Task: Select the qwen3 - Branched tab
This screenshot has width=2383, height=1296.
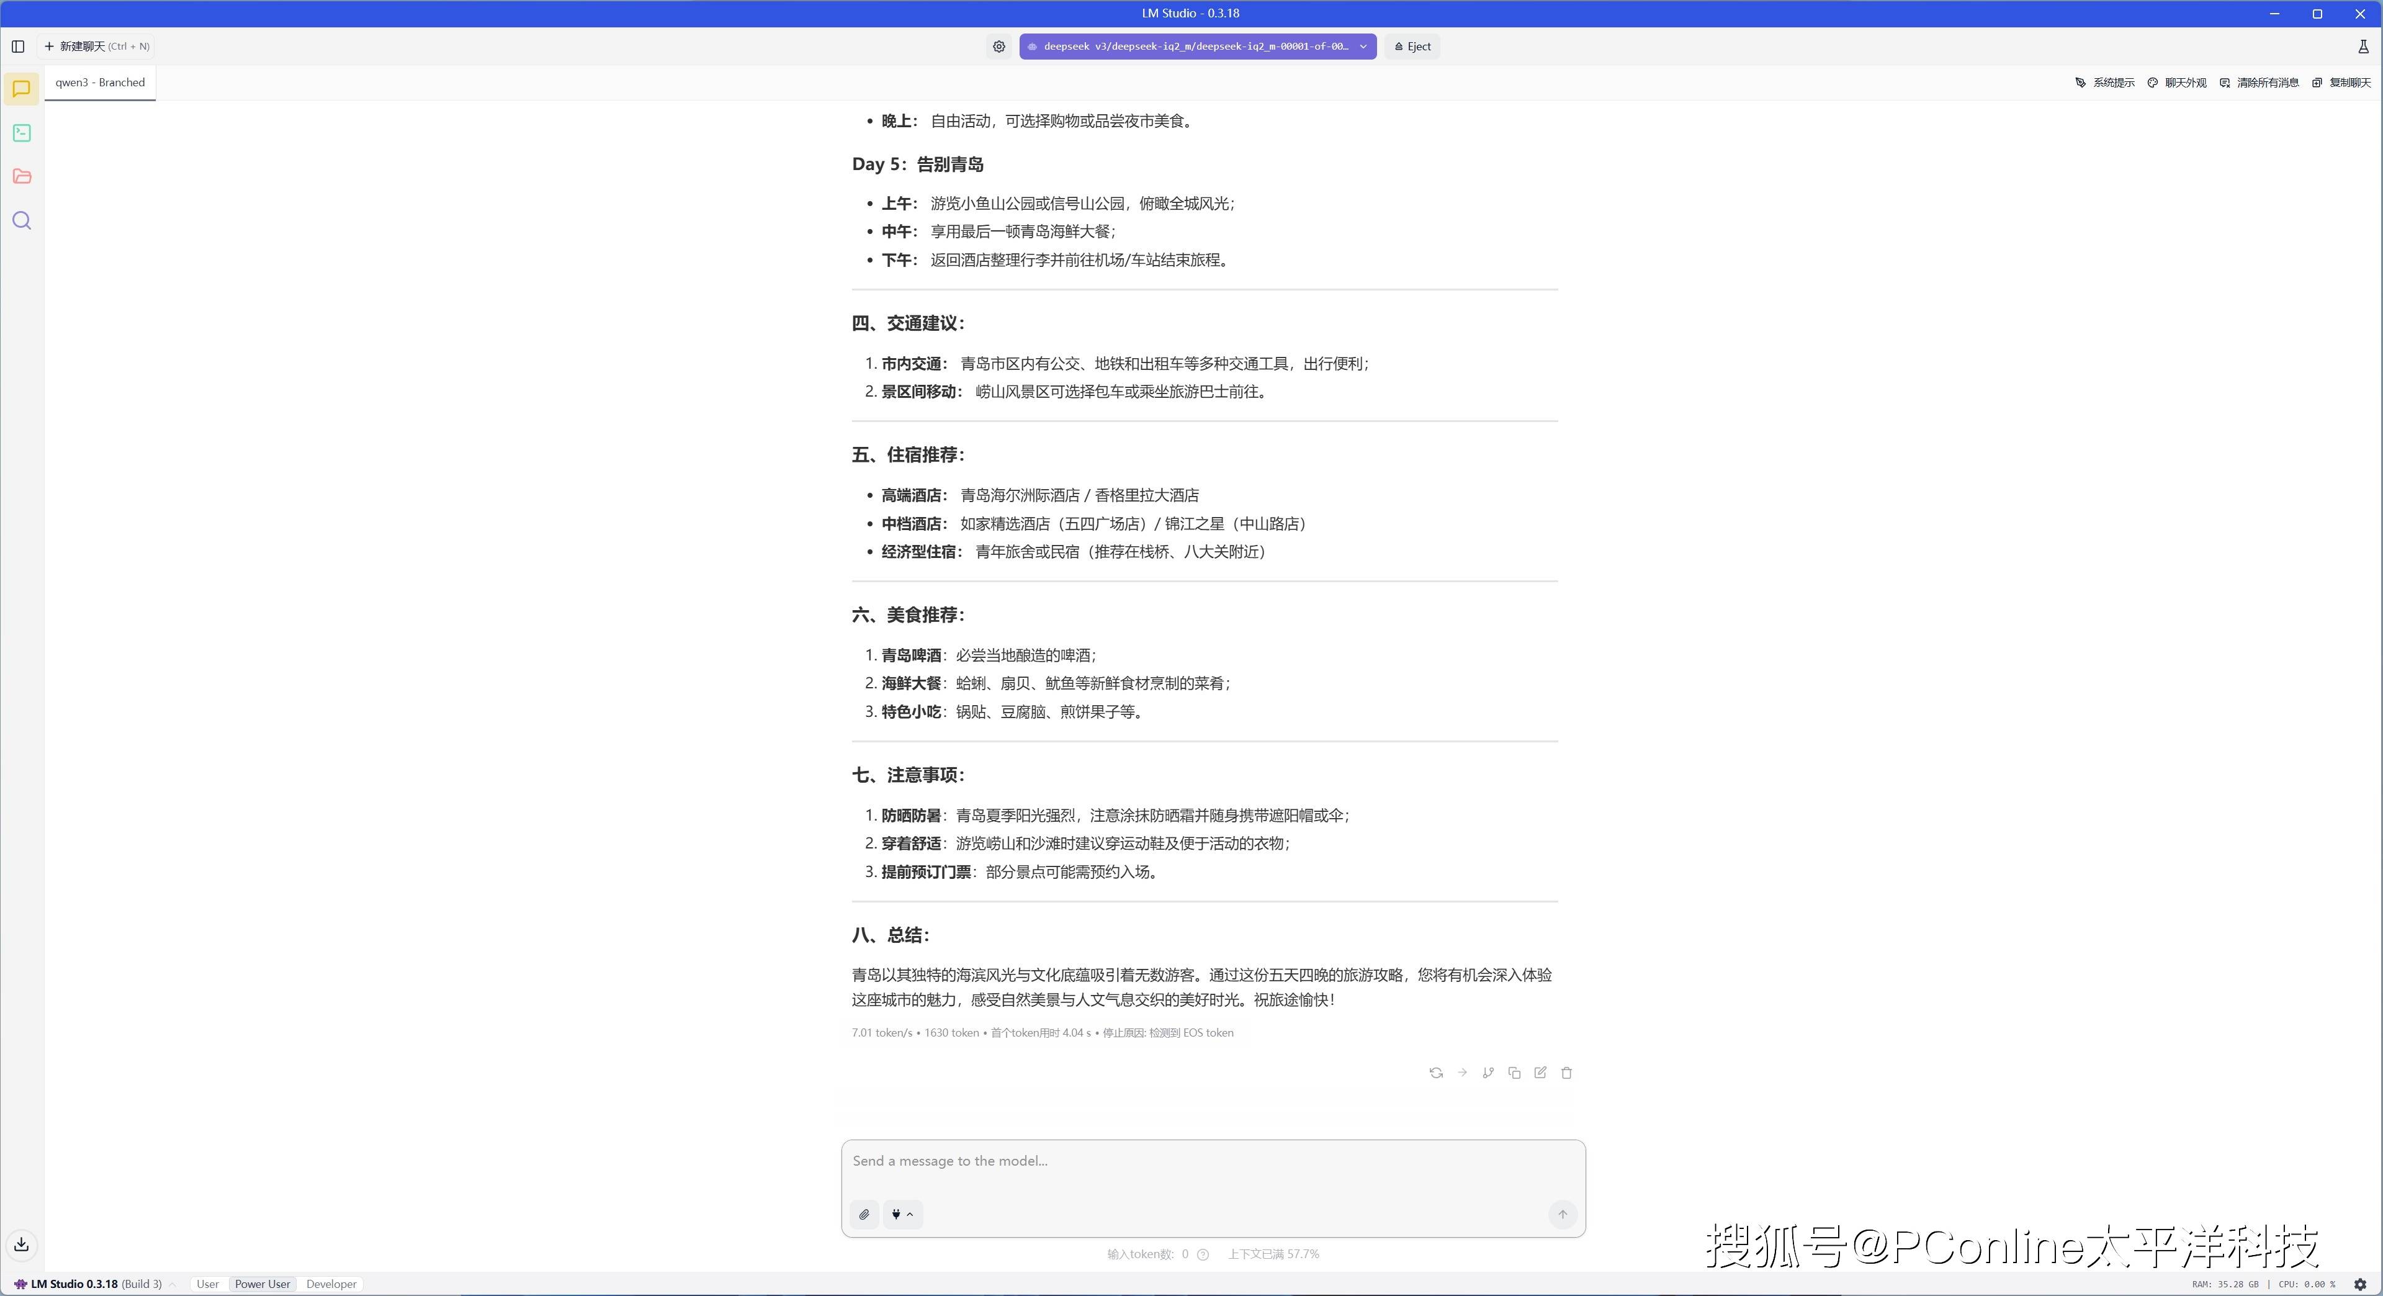Action: 100,83
